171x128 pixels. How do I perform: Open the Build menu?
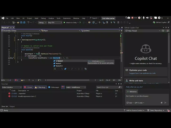[x=36, y=18]
